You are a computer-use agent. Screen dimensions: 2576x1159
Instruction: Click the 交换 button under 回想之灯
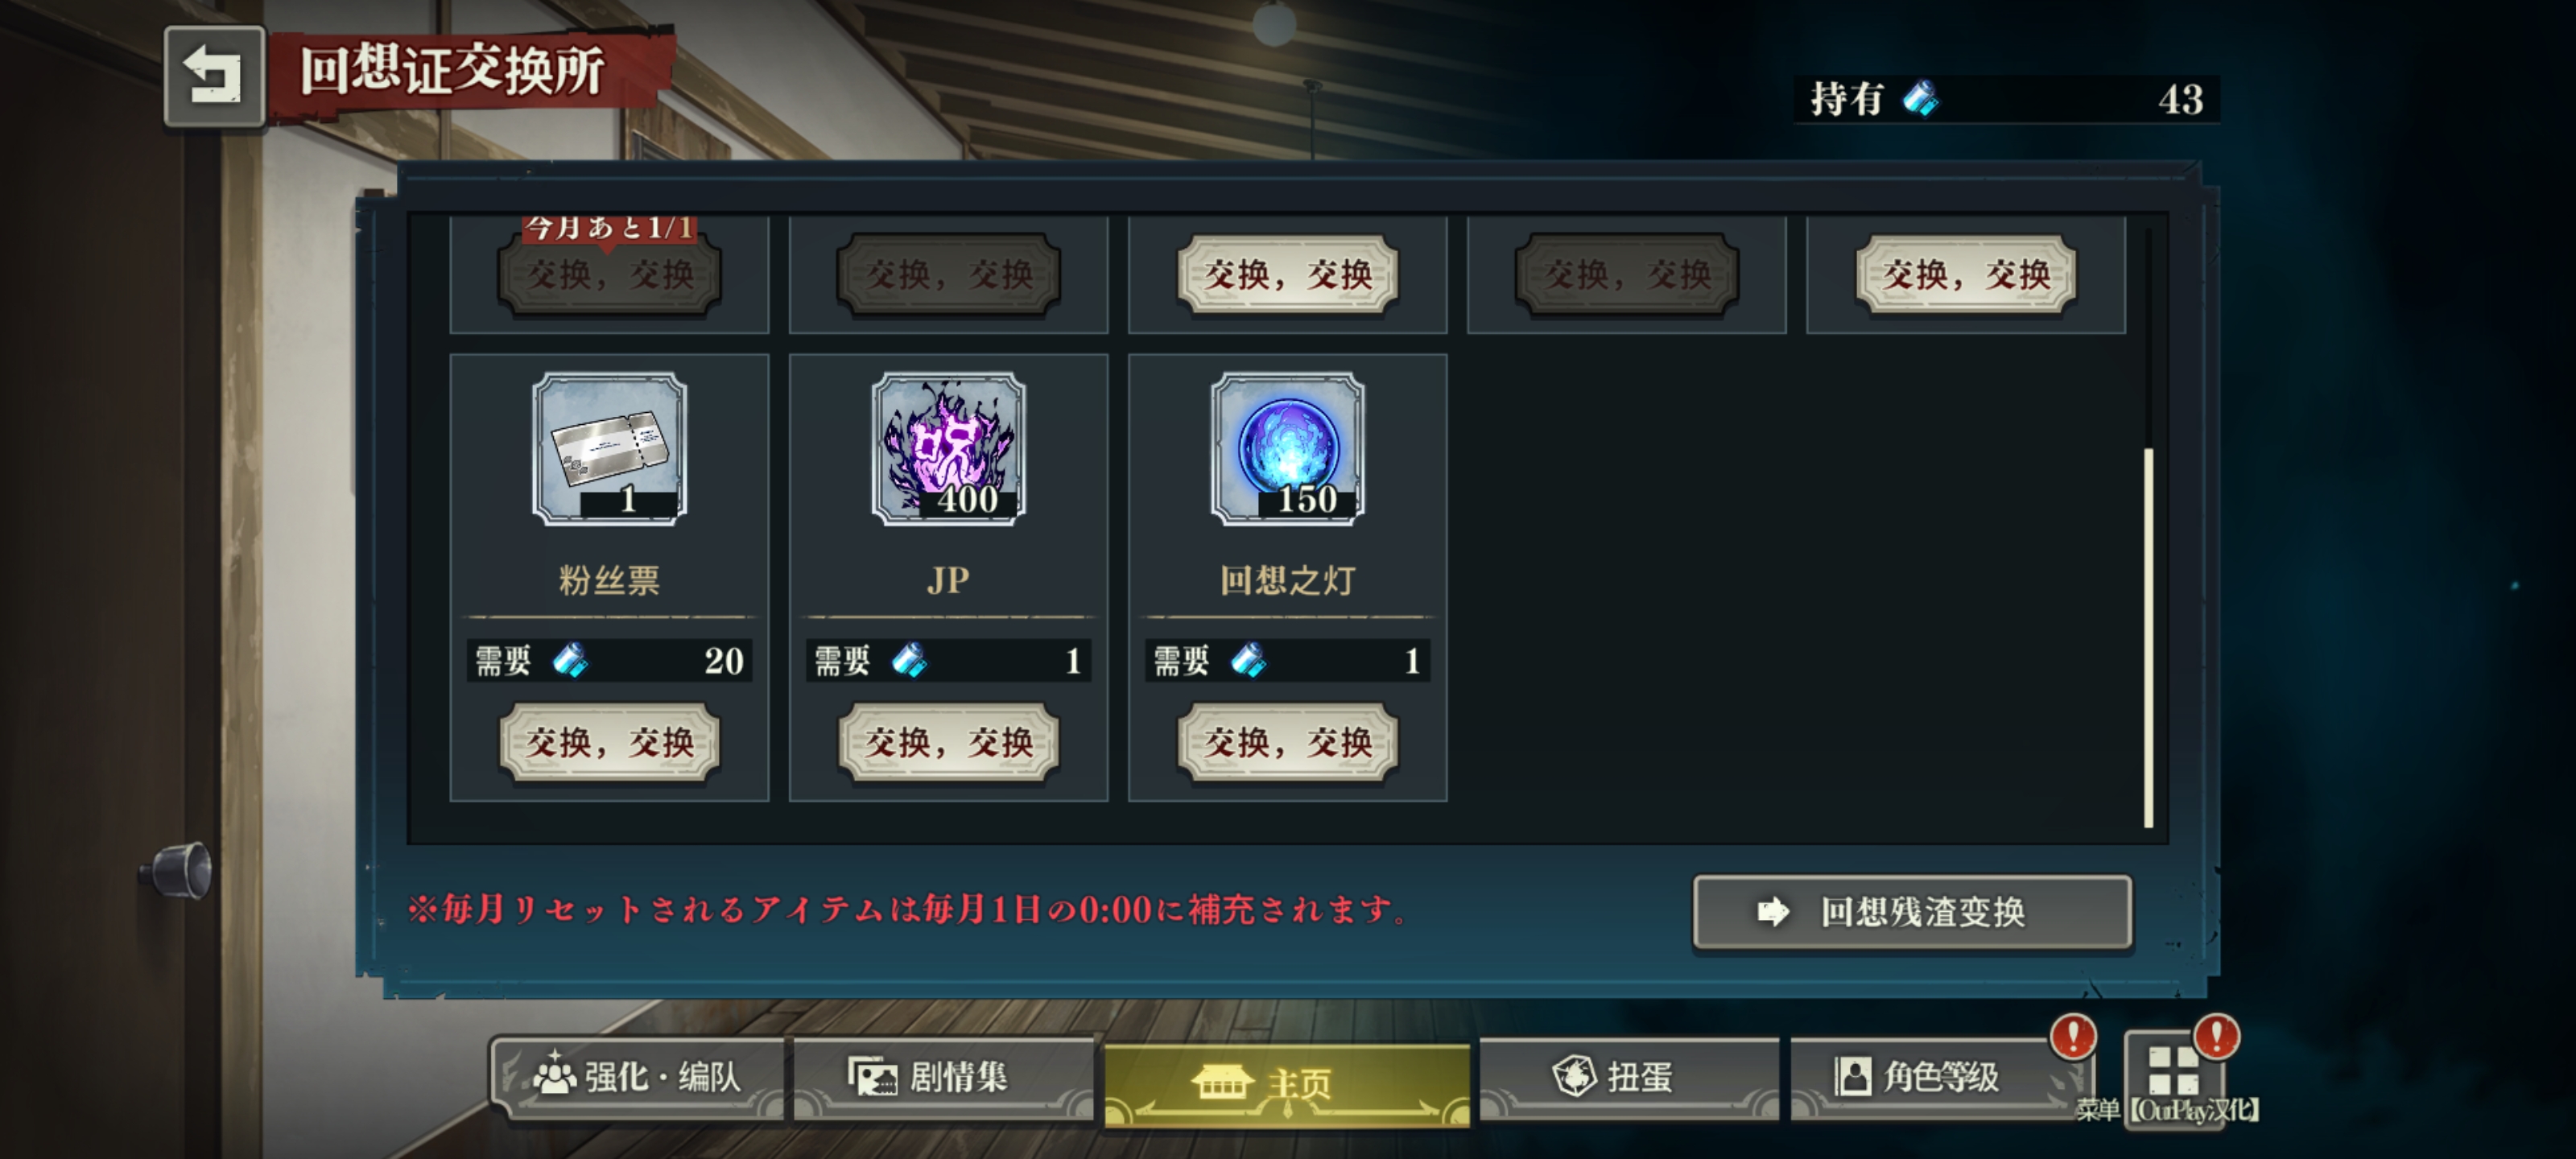pyautogui.click(x=1287, y=743)
